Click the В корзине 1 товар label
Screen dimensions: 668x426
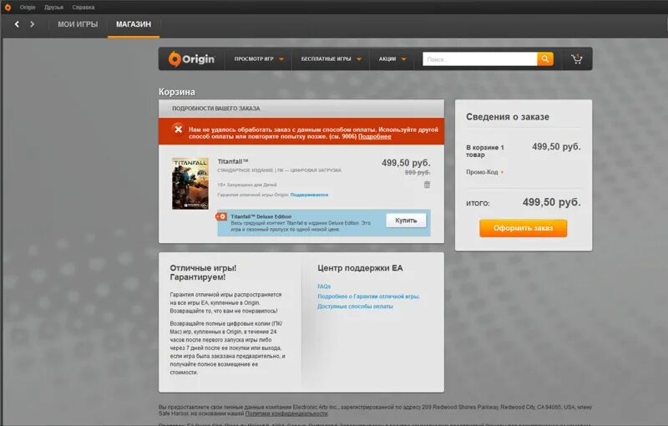point(485,151)
